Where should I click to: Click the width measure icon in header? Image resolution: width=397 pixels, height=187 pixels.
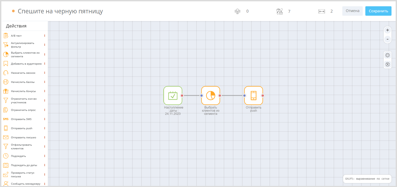(322, 11)
